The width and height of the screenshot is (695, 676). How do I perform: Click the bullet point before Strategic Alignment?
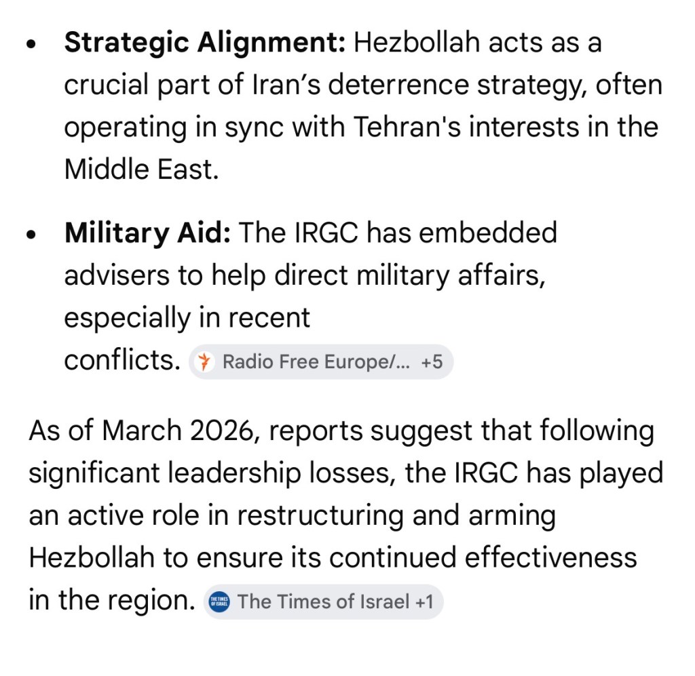coord(32,46)
